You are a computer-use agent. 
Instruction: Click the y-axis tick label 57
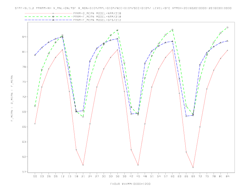coord(24,172)
